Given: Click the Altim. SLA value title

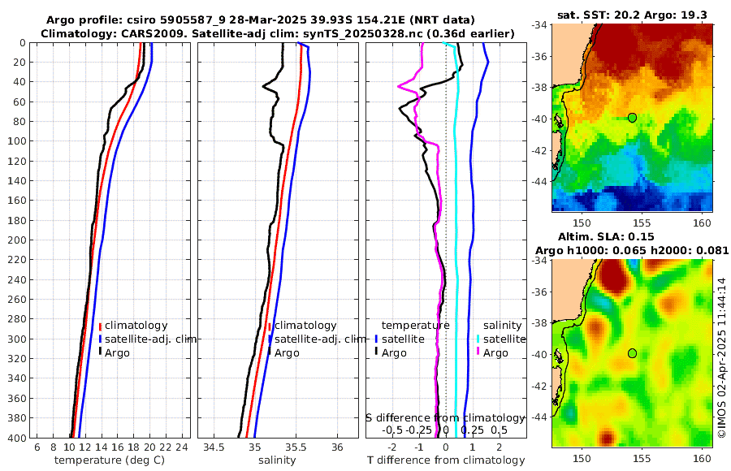Looking at the screenshot, I should (x=606, y=236).
